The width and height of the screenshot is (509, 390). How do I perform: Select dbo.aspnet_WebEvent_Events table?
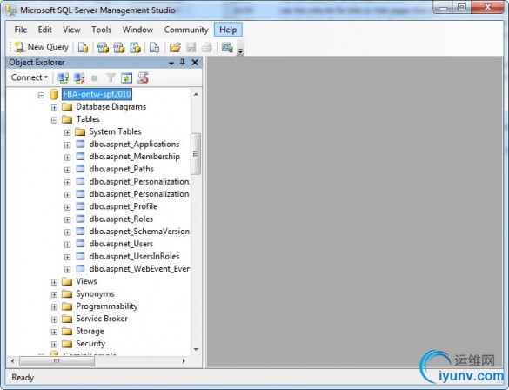(x=139, y=268)
